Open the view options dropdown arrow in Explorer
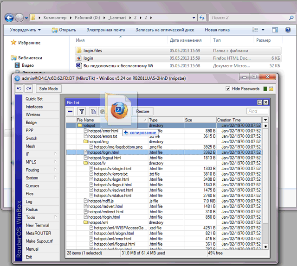This screenshot has width=297, height=266. 263,30
